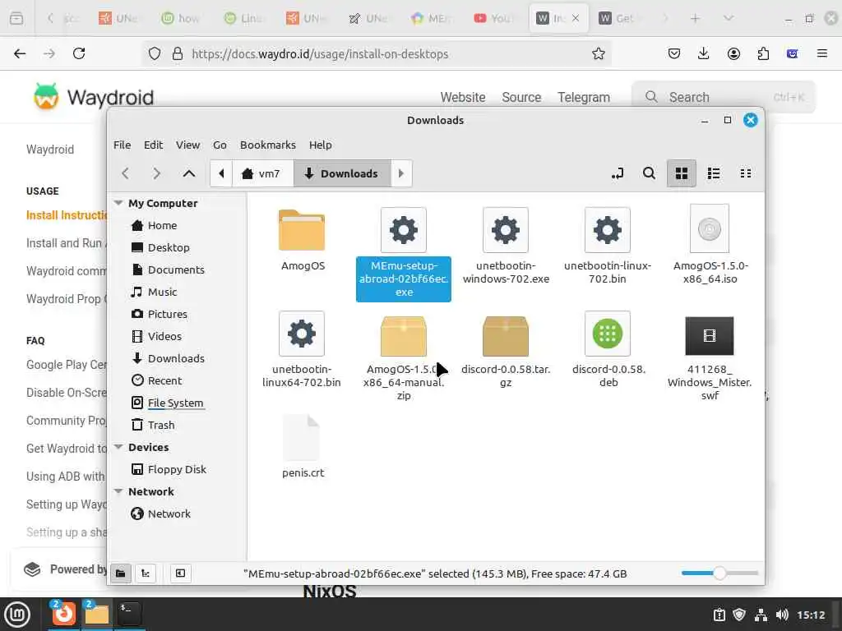This screenshot has width=842, height=631.
Task: Open File System in the sidebar
Action: (x=175, y=403)
